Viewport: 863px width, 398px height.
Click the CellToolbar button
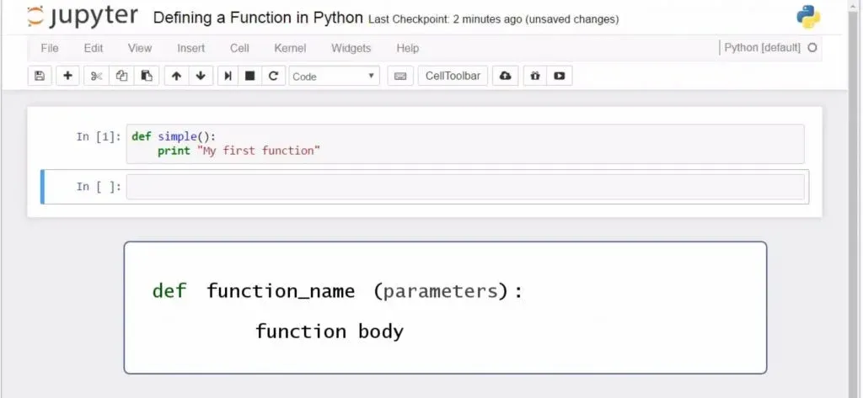pos(453,76)
